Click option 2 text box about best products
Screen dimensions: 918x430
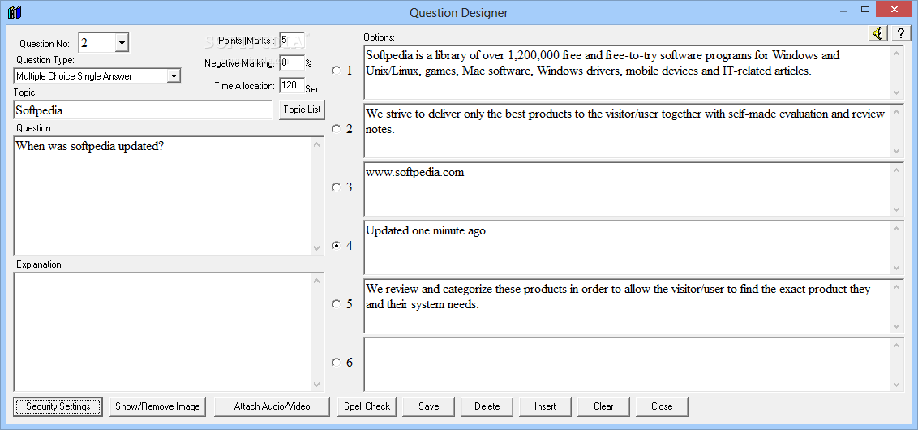[627, 131]
